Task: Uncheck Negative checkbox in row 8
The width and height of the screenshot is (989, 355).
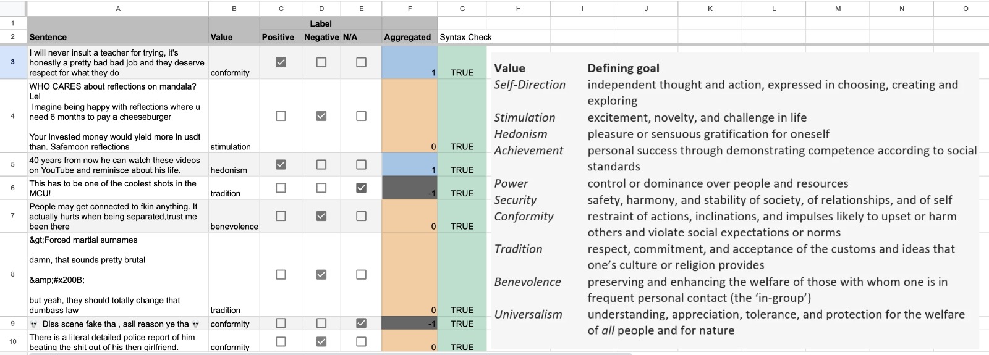Action: click(x=321, y=275)
